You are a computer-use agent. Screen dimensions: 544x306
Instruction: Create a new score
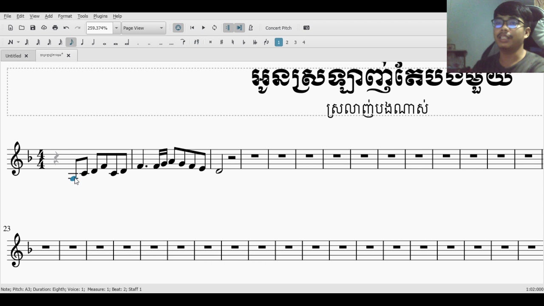tap(11, 28)
